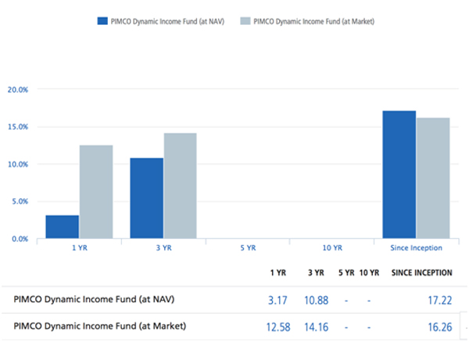Image resolution: width=469 pixels, height=342 pixels.
Task: Click the value '12.58' in the table
Action: [x=278, y=327]
